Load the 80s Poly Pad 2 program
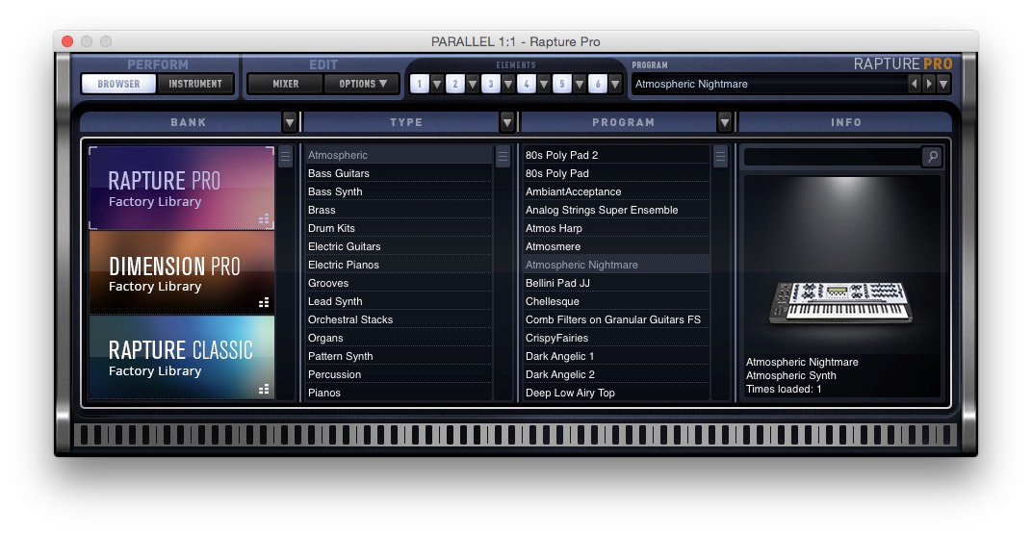 click(616, 155)
